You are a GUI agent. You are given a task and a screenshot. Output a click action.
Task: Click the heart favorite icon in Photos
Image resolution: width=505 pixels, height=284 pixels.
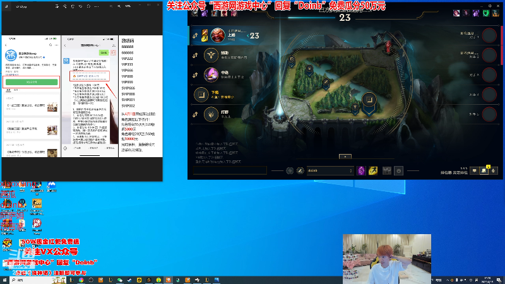(81, 6)
